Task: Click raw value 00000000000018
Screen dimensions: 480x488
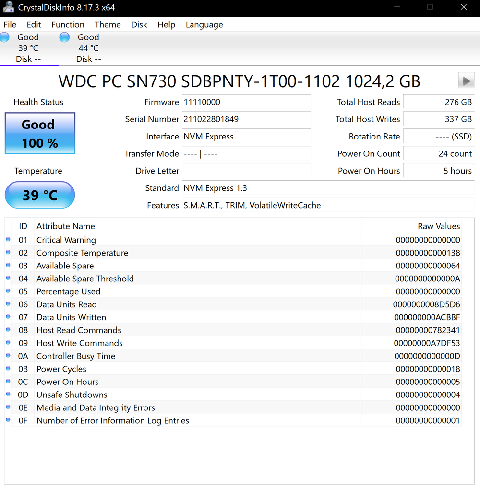Action: point(428,369)
